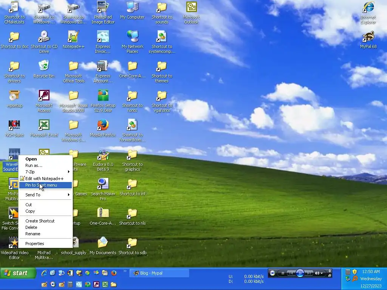
Task: Choose Pin to Start menu
Action: pyautogui.click(x=45, y=185)
